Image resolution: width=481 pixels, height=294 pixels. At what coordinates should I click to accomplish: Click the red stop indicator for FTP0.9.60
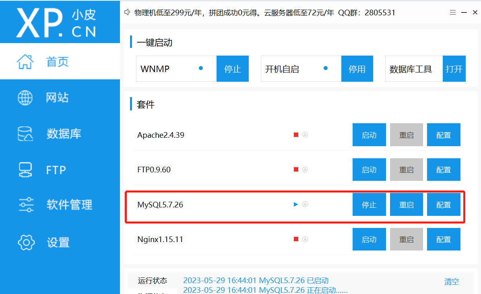[x=296, y=170]
